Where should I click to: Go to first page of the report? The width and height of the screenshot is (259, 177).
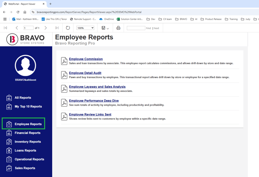click(5, 28)
